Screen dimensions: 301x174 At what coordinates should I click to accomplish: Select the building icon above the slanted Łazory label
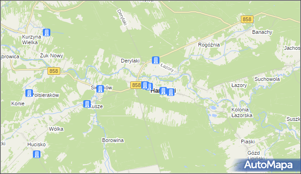point(156,60)
